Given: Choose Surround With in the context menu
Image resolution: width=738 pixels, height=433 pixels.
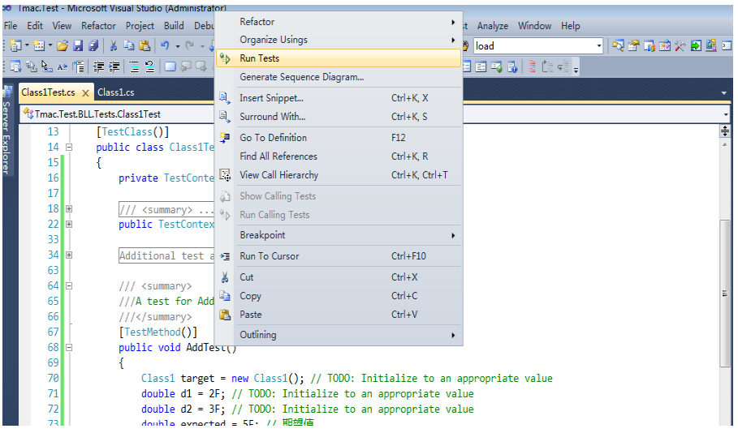Looking at the screenshot, I should pos(339,117).
